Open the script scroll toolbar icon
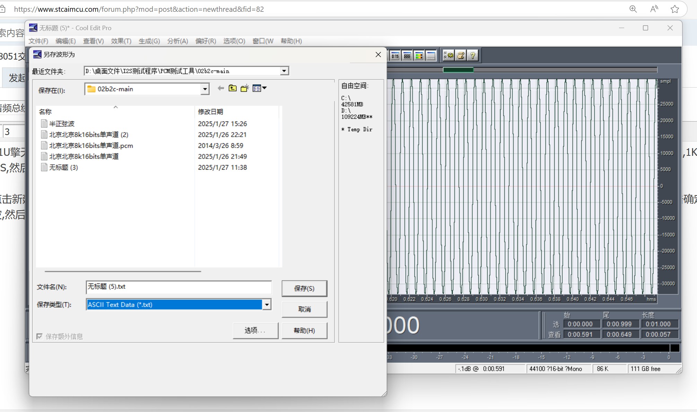The width and height of the screenshot is (697, 412). pyautogui.click(x=461, y=55)
